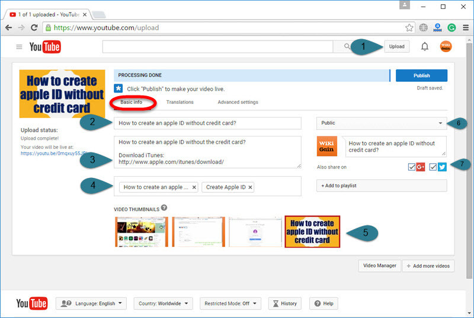The width and height of the screenshot is (474, 318).
Task: Click the 'Draft saved.' status text
Action: [x=430, y=88]
